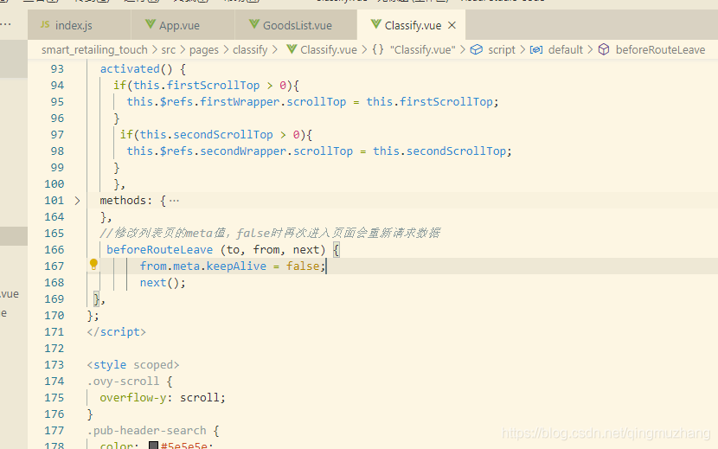The image size is (718, 449).
Task: Open Classify.vue file breadcrumb
Action: 329,49
